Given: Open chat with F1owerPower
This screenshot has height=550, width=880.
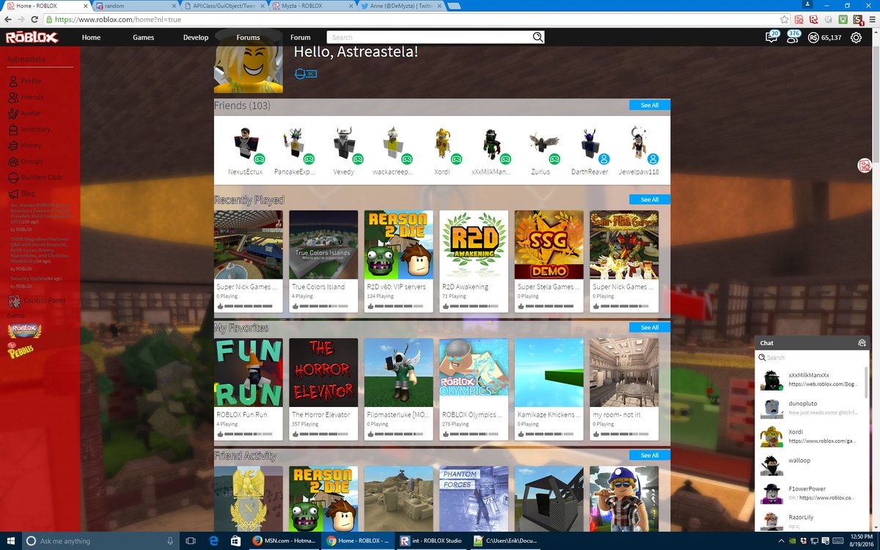Looking at the screenshot, I should point(811,493).
